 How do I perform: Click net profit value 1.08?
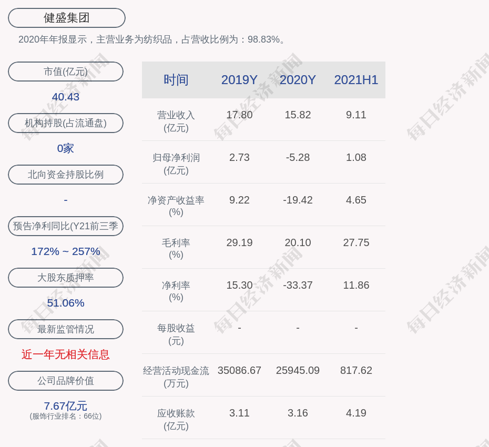356,157
